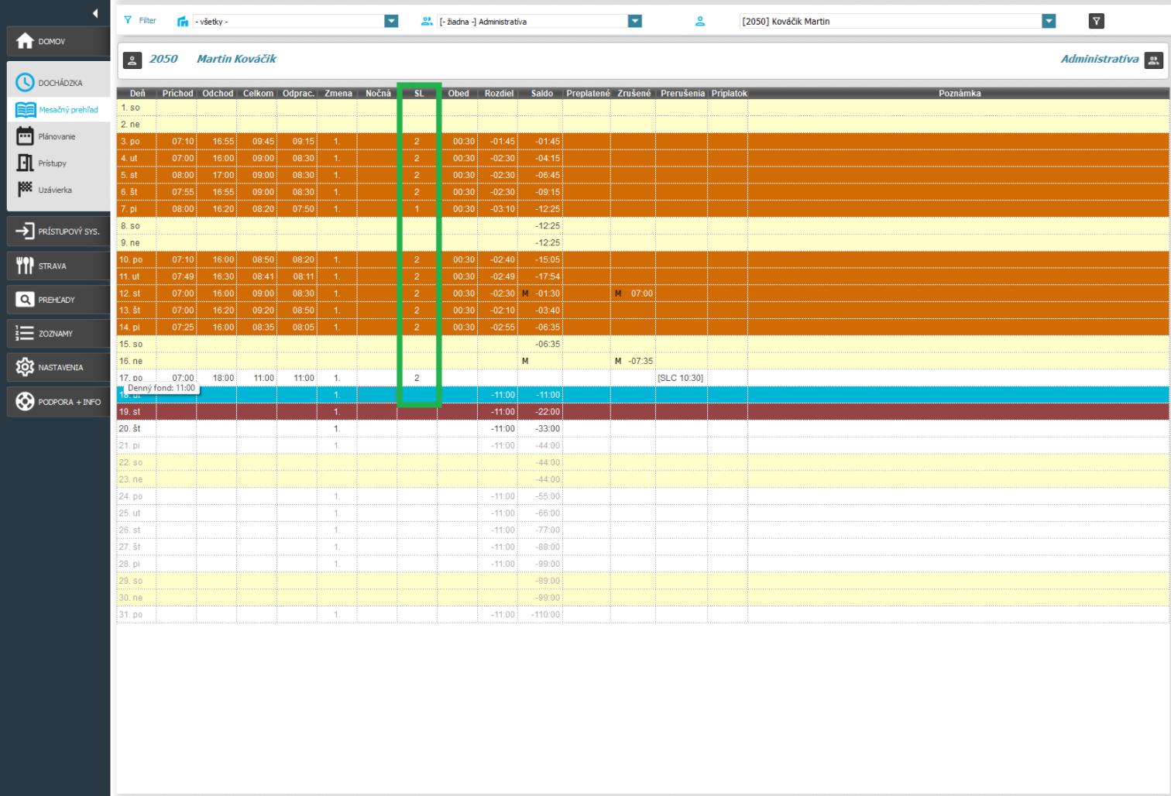This screenshot has height=796, width=1171.
Task: Click the group icon next to Administratíva
Action: (1153, 60)
